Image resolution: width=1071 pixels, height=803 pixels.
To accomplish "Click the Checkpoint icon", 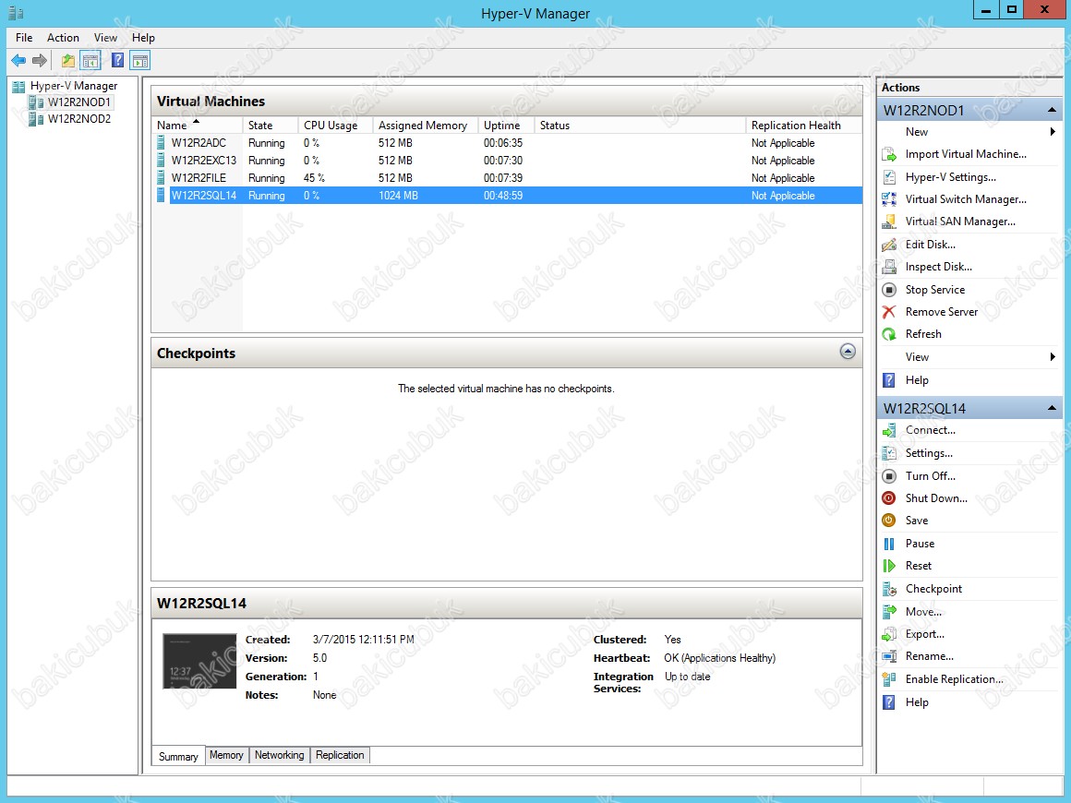I will (x=888, y=589).
